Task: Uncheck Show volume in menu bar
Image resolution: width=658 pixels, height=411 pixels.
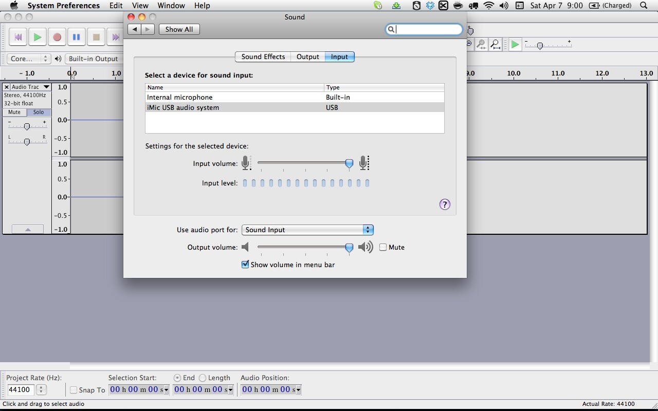Action: pyautogui.click(x=245, y=265)
